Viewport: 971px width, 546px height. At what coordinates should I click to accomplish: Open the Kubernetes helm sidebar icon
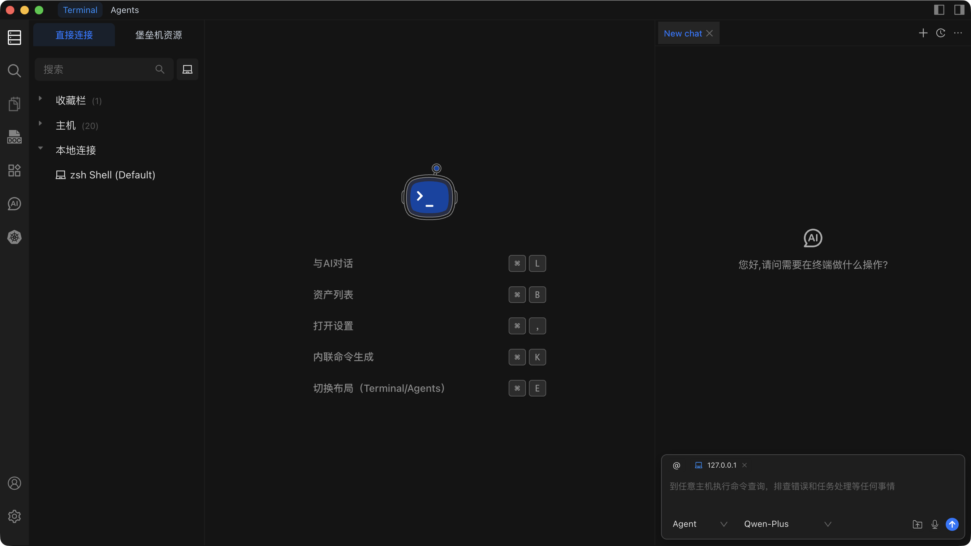[14, 237]
